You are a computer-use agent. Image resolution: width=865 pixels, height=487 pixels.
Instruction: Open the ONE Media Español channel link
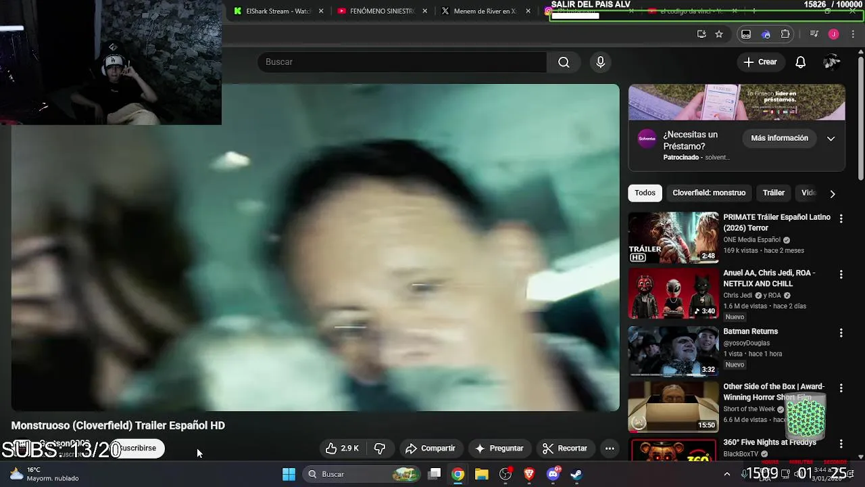(751, 239)
